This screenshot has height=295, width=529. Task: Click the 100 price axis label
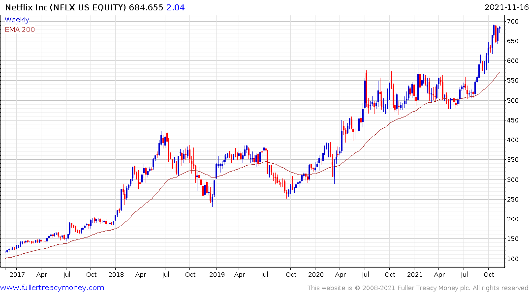pos(513,259)
